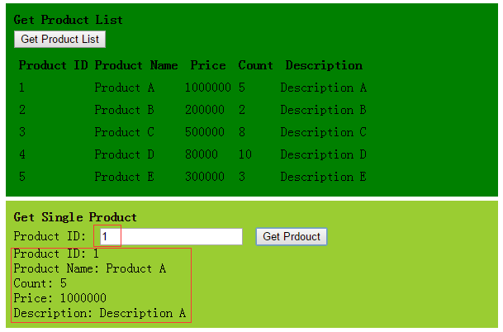Click the Description A table cell
This screenshot has width=503, height=332.
click(324, 88)
